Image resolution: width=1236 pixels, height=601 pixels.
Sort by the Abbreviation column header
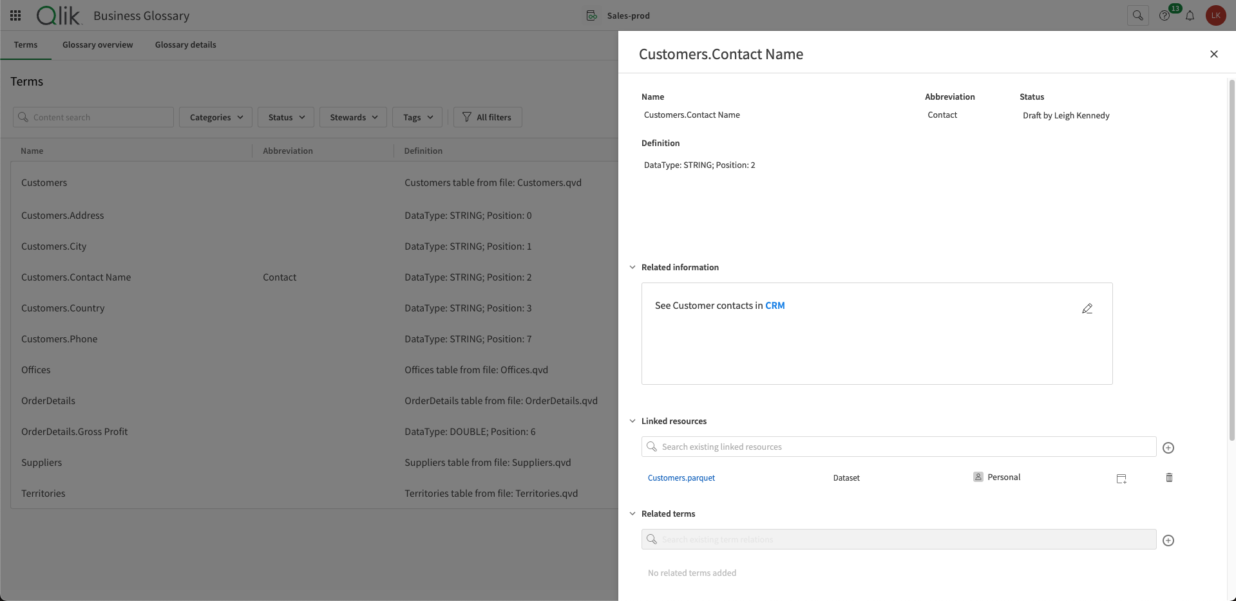[x=288, y=151]
